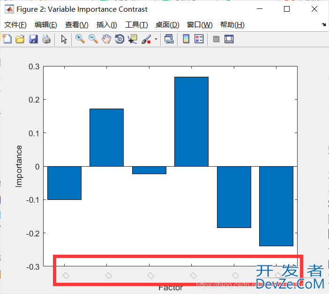Open the 查看(V) menu
The width and height of the screenshot is (329, 294).
[76, 25]
